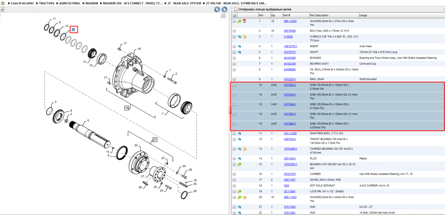445x215 pixels.
Task: Click the header circle icon to select all
Action: coord(235,16)
